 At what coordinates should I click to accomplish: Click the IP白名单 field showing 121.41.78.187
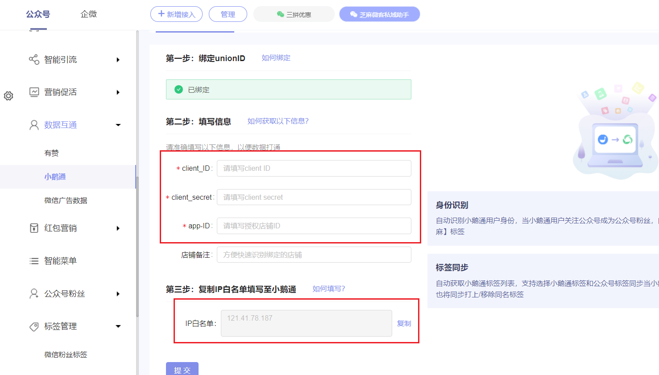(x=307, y=323)
